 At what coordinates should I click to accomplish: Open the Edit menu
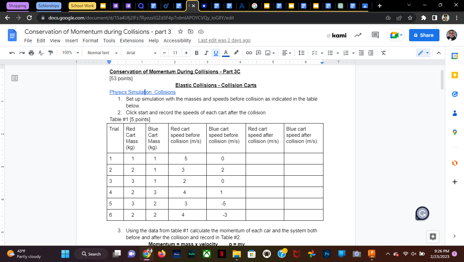pyautogui.click(x=41, y=41)
